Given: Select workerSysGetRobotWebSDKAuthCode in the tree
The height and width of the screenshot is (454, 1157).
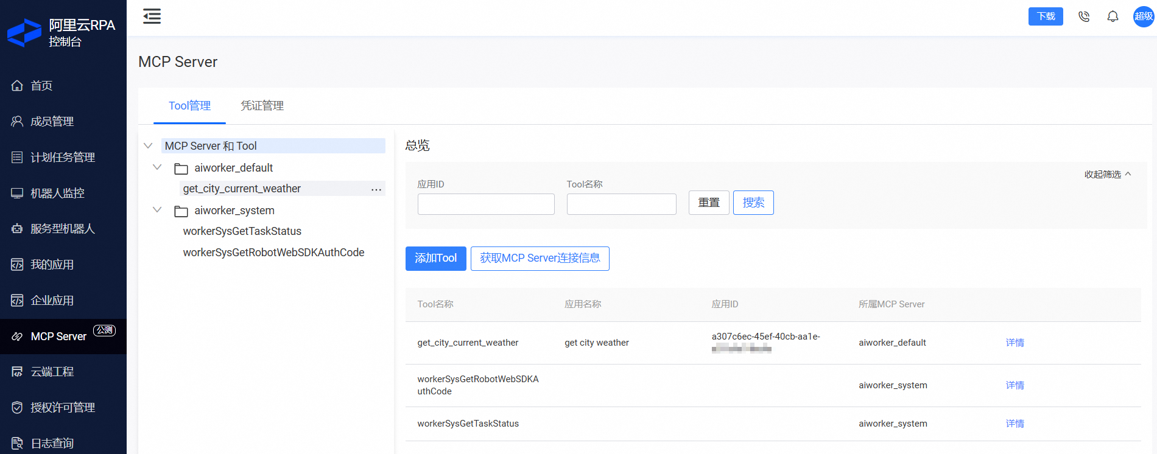Looking at the screenshot, I should coord(273,253).
